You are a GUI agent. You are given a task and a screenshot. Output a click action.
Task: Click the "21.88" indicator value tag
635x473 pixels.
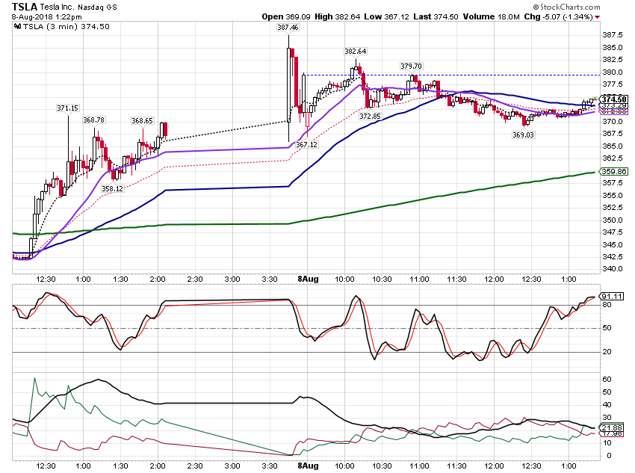(x=612, y=427)
